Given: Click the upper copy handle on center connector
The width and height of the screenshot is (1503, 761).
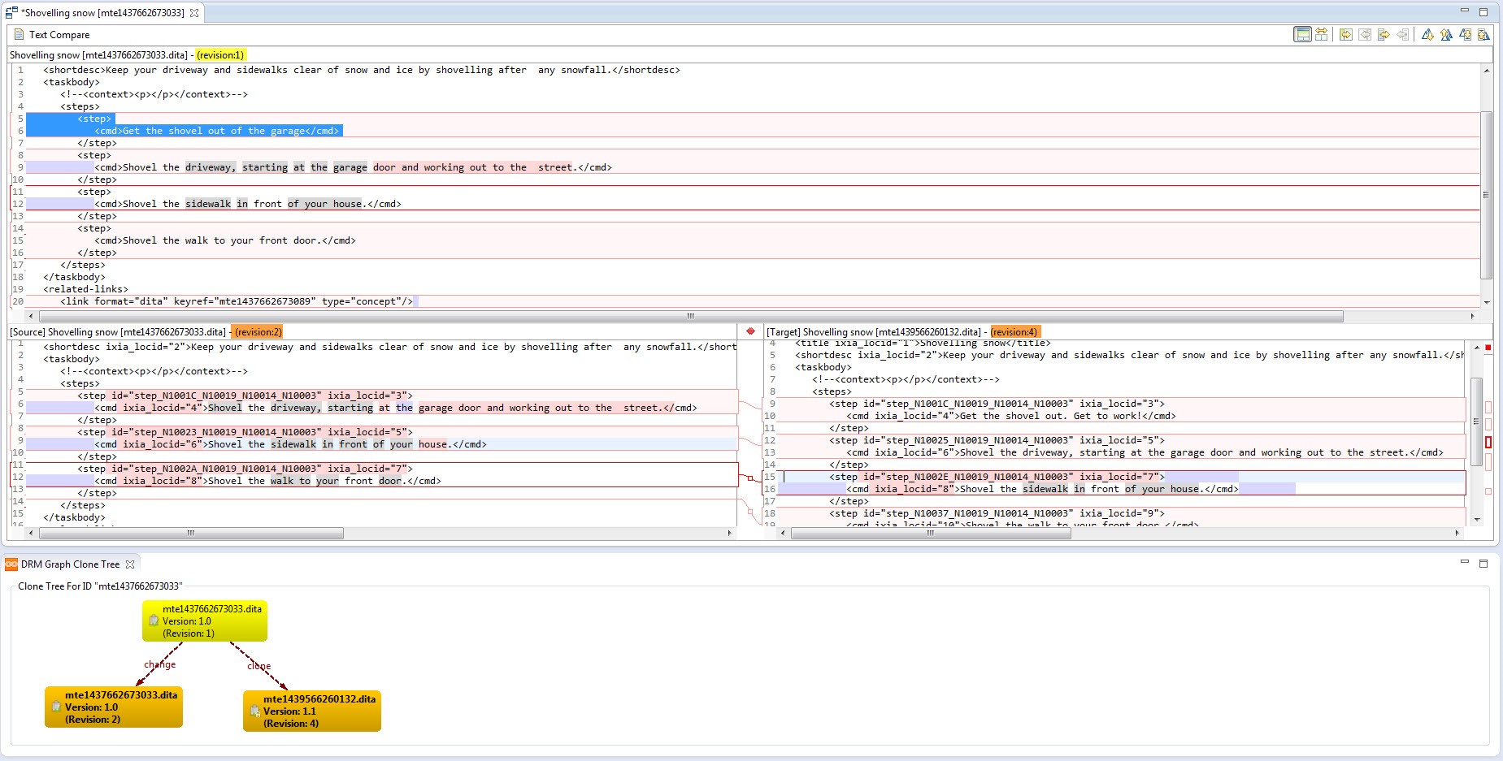Looking at the screenshot, I should click(x=750, y=478).
